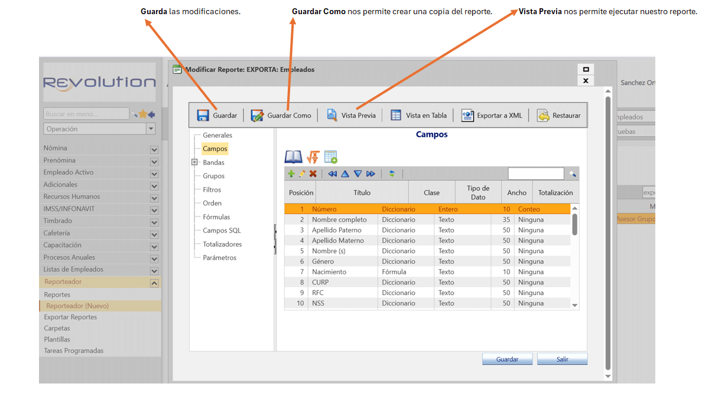Viewport: 715px width, 413px height.
Task: Expand the Bandas tree node
Action: coord(194,162)
